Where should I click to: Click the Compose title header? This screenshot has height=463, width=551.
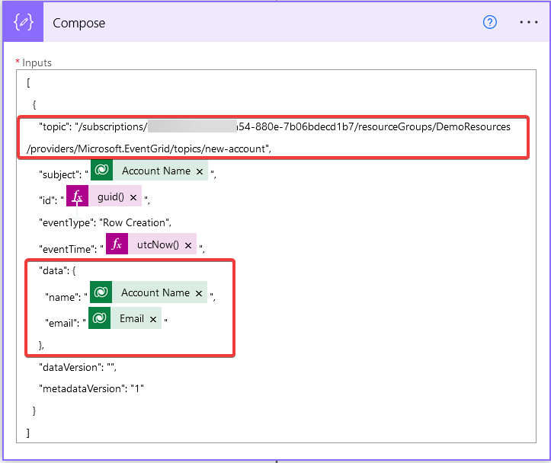[78, 23]
